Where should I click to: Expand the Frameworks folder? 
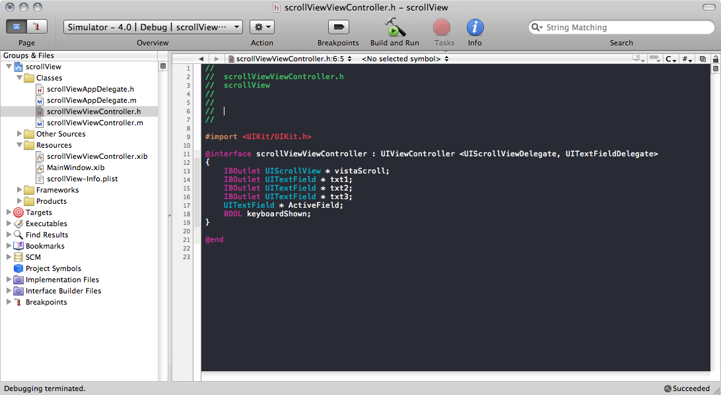click(x=19, y=190)
